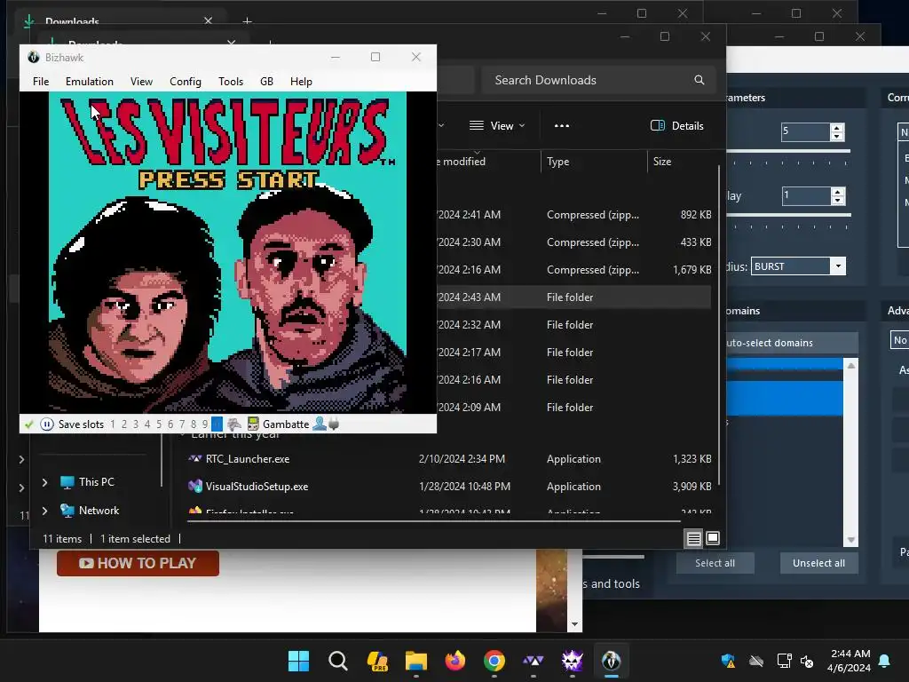This screenshot has height=682, width=909.
Task: Increase or decrease the value 5 spinner
Action: [x=836, y=131]
